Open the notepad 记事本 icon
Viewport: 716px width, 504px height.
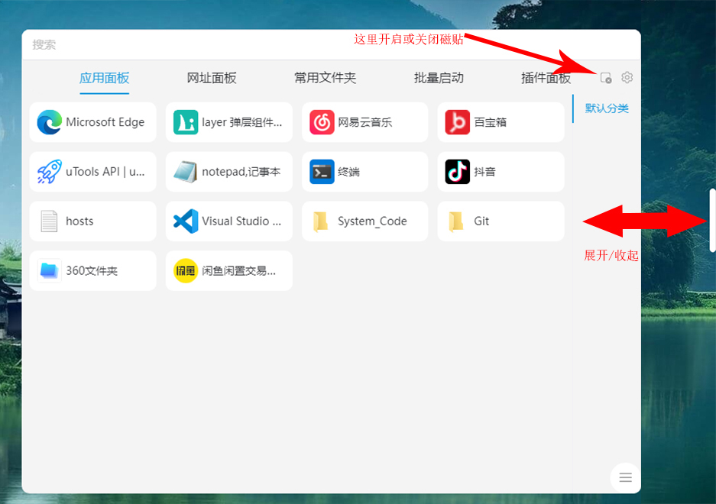point(186,172)
